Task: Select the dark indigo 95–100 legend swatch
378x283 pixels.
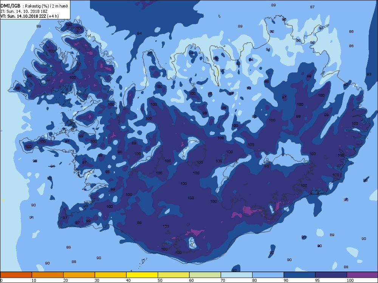Action: pos(331,275)
